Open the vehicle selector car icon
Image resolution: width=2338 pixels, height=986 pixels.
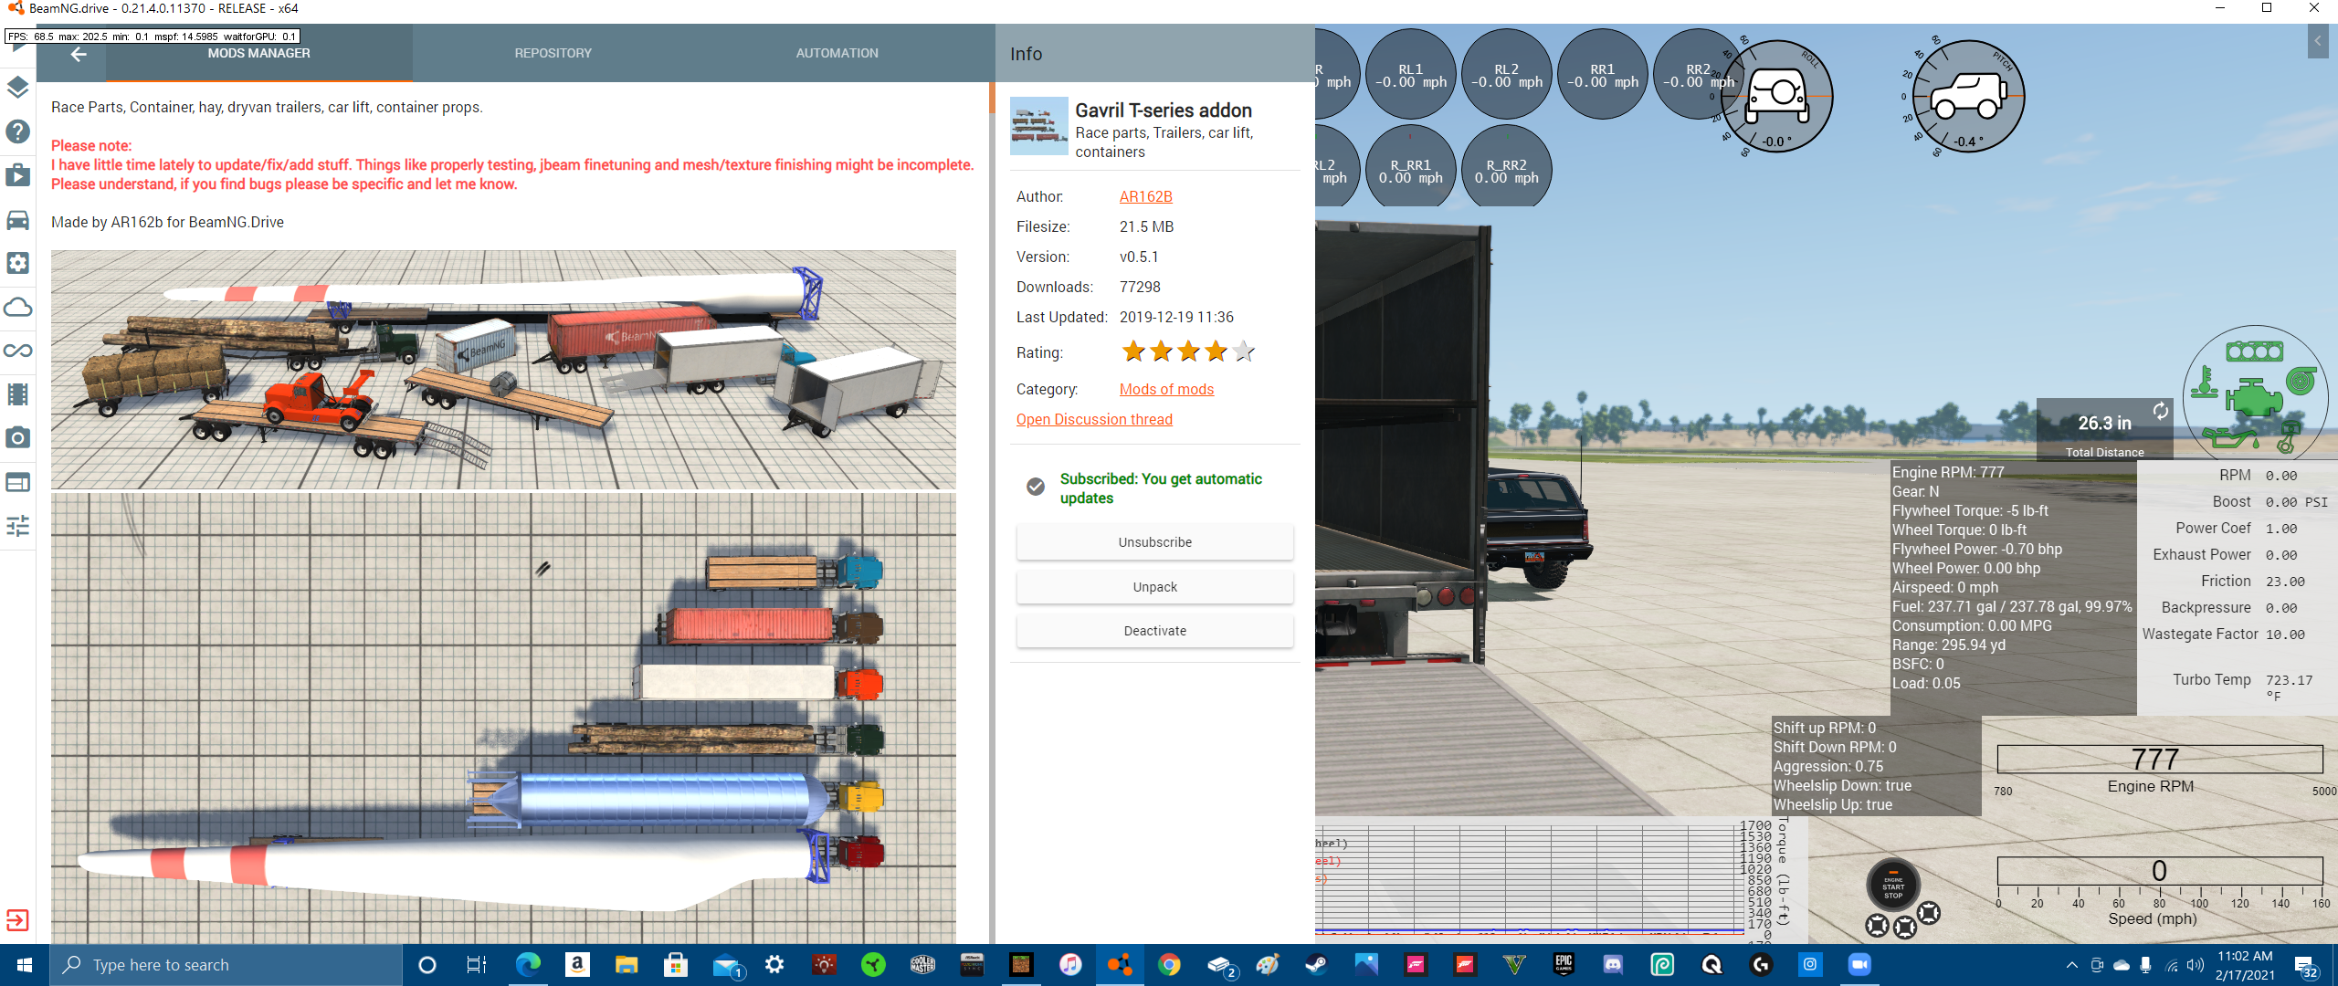pos(17,219)
